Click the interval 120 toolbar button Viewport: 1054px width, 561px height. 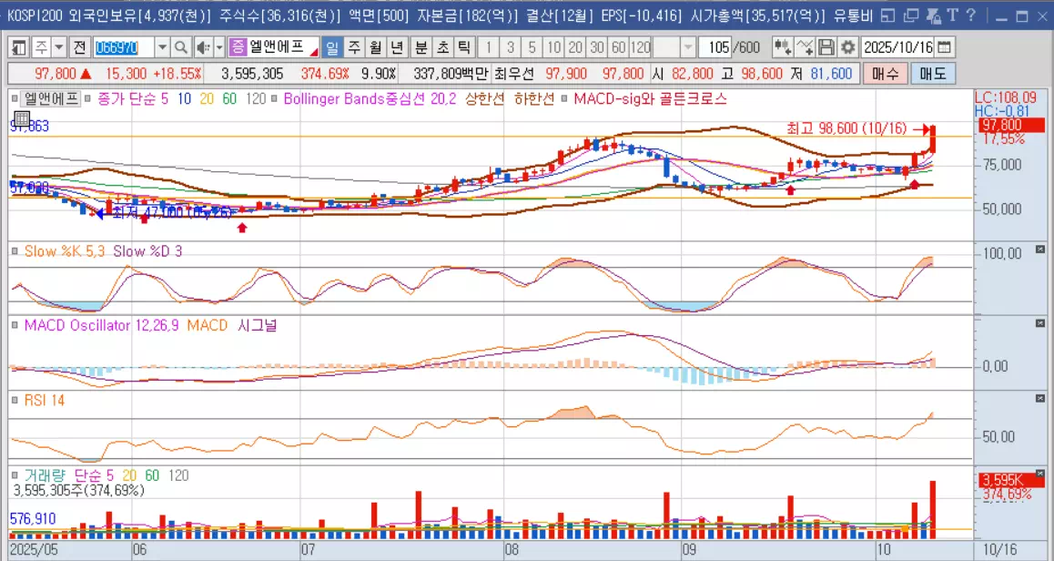(642, 47)
